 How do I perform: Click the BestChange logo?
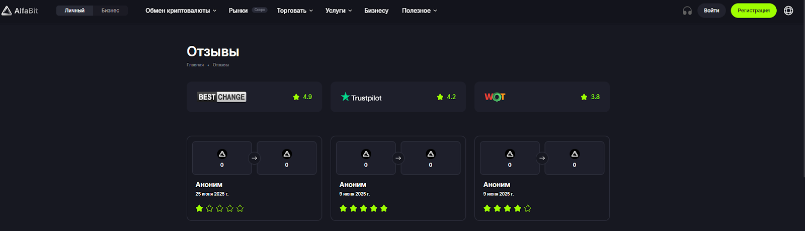[222, 97]
